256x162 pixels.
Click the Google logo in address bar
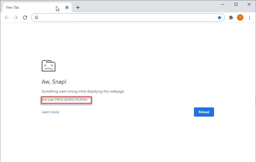pos(36,18)
